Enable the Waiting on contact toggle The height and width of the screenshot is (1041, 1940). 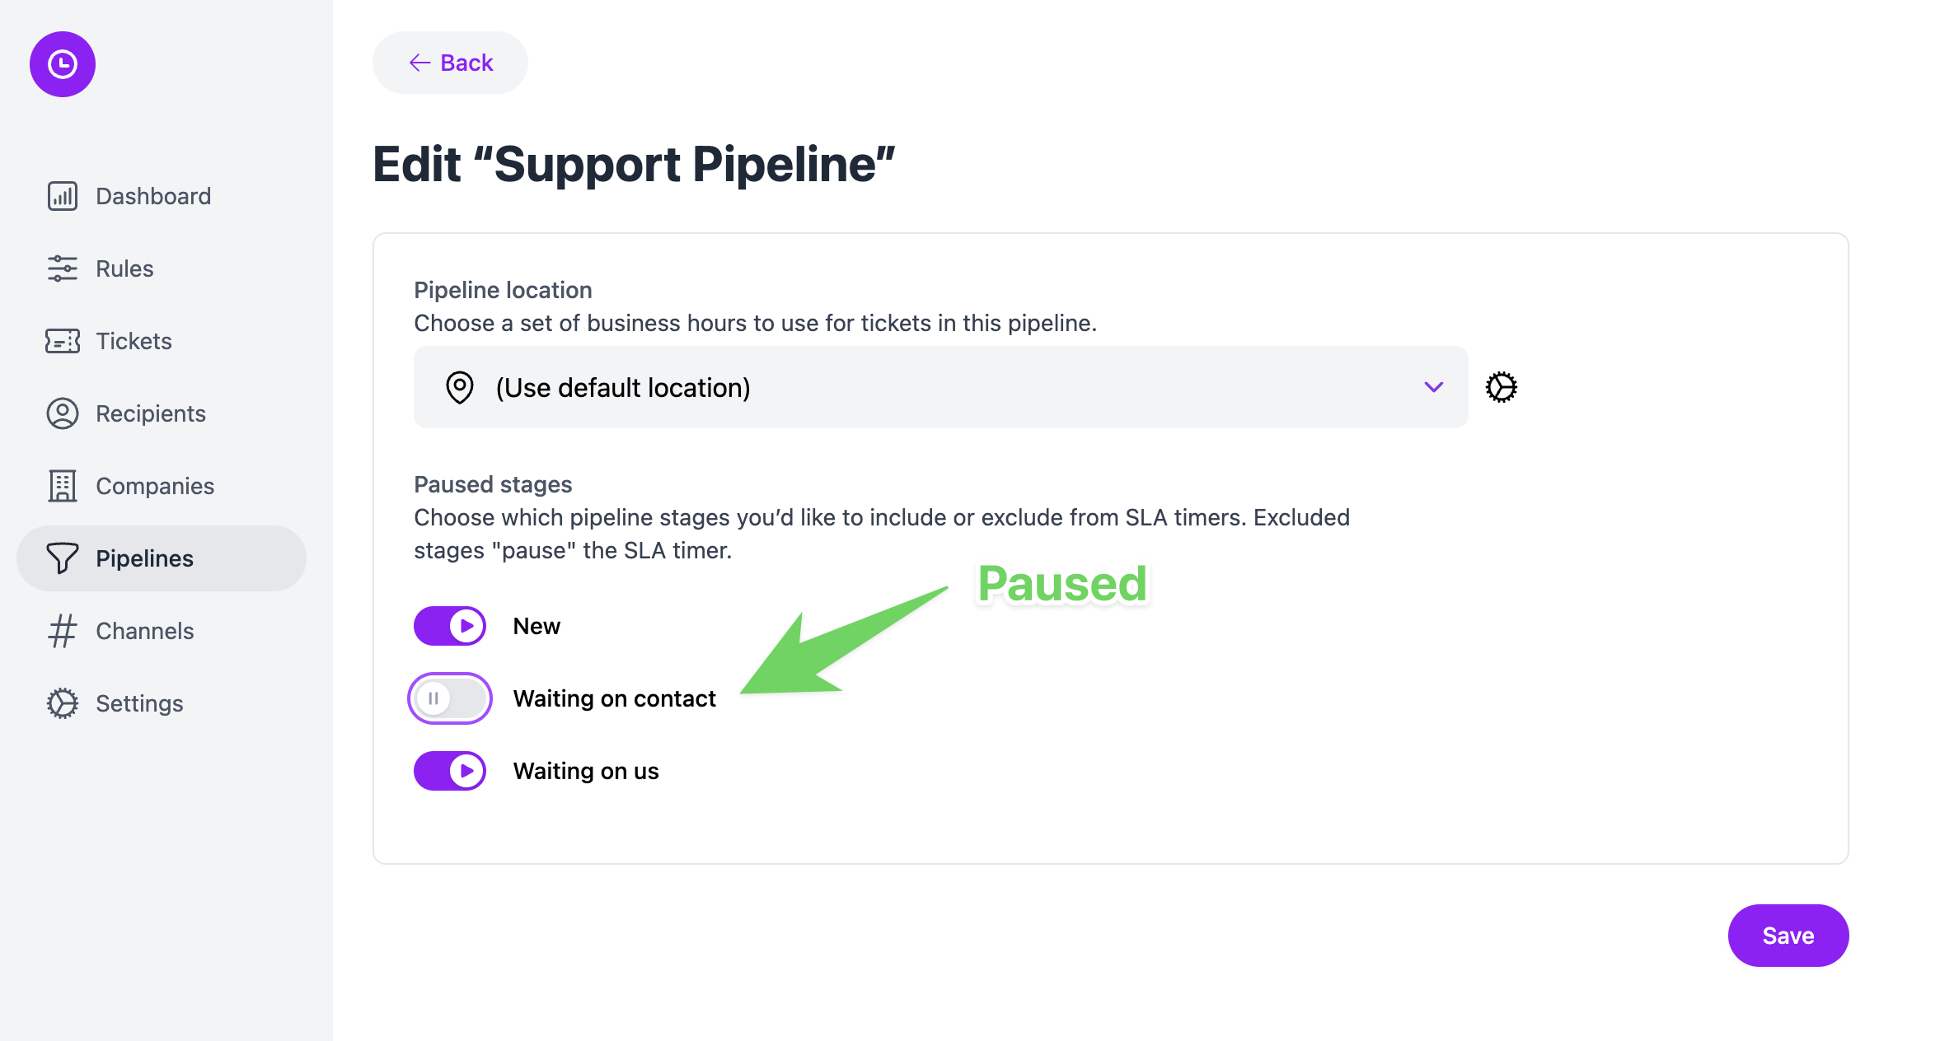point(450,698)
